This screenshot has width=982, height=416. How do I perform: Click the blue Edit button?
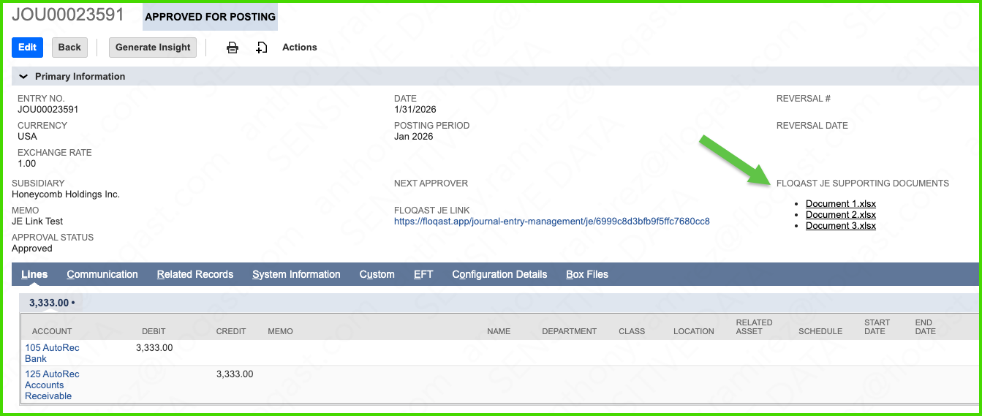(x=27, y=48)
